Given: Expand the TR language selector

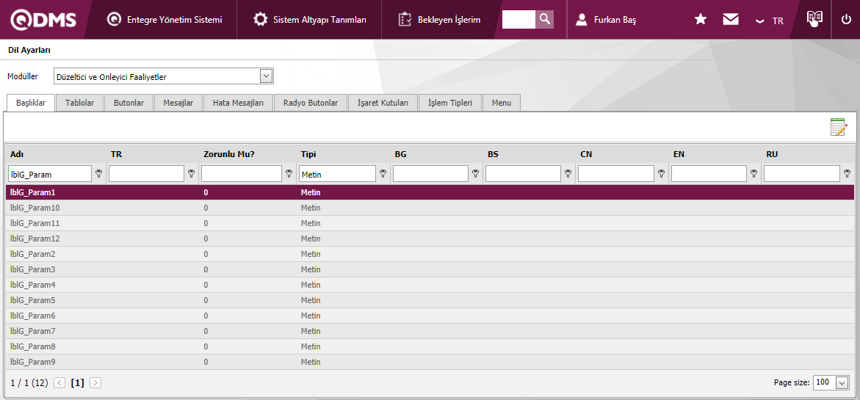Looking at the screenshot, I should coord(770,21).
